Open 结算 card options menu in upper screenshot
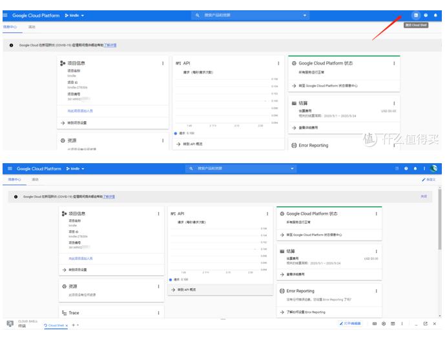The width and height of the screenshot is (447, 347). point(394,103)
